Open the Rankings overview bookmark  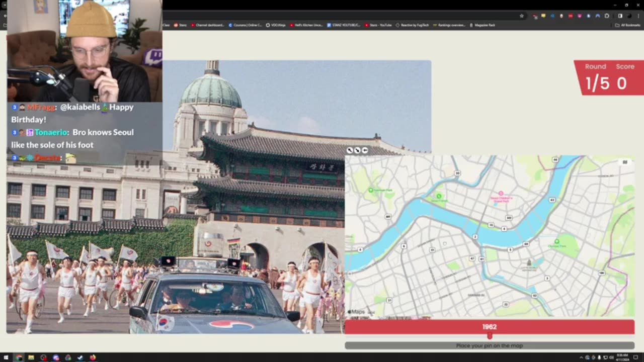click(x=449, y=25)
